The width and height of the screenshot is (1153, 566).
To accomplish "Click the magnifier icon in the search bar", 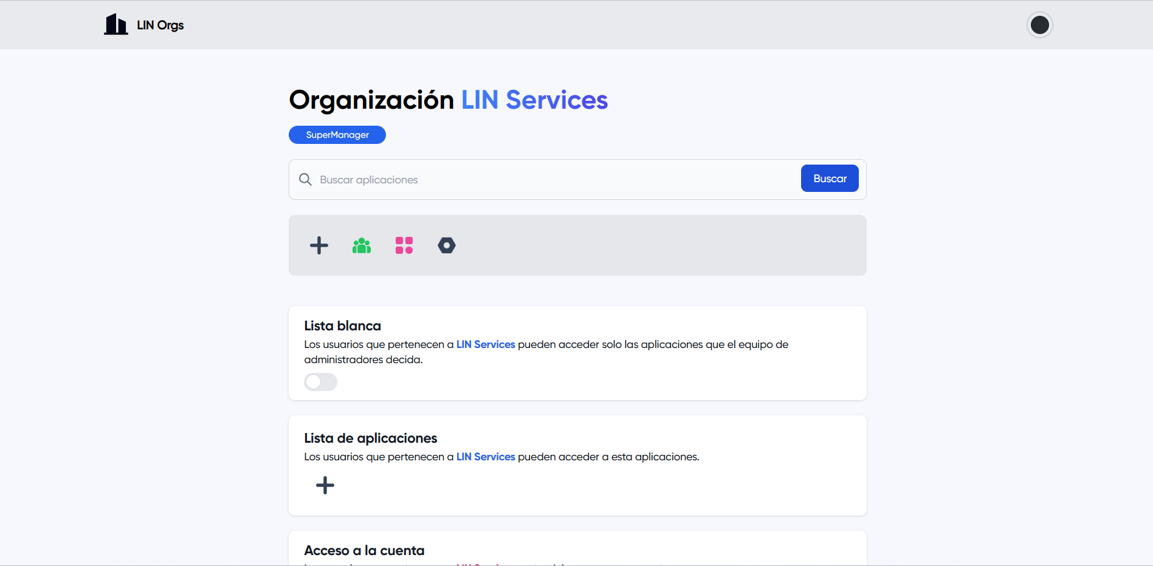I will (305, 179).
